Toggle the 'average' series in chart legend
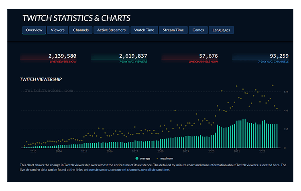Screen dimensions: 301x191 pyautogui.click(x=142, y=159)
